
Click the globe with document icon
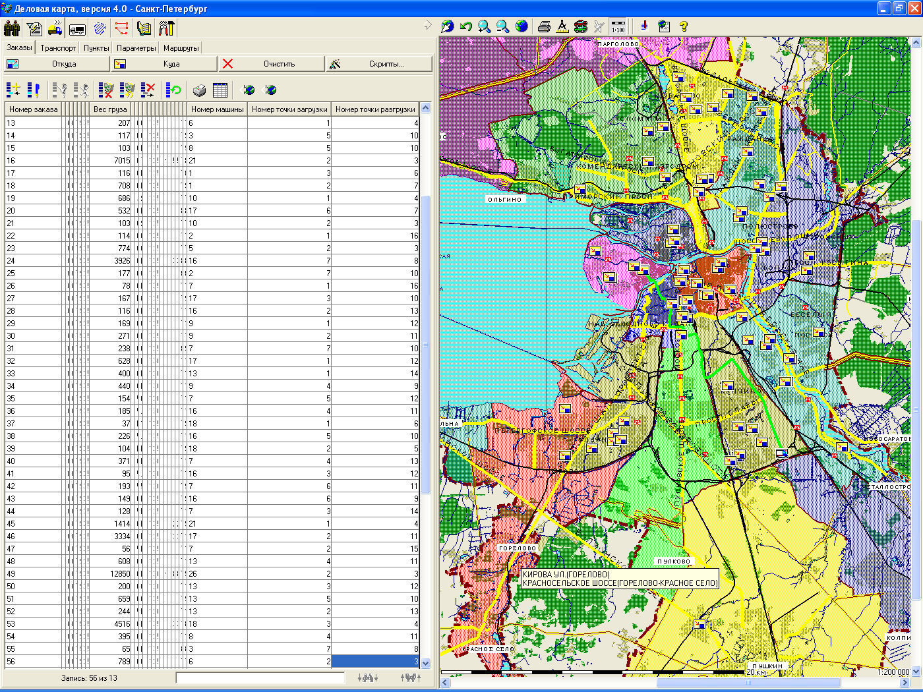coord(664,26)
